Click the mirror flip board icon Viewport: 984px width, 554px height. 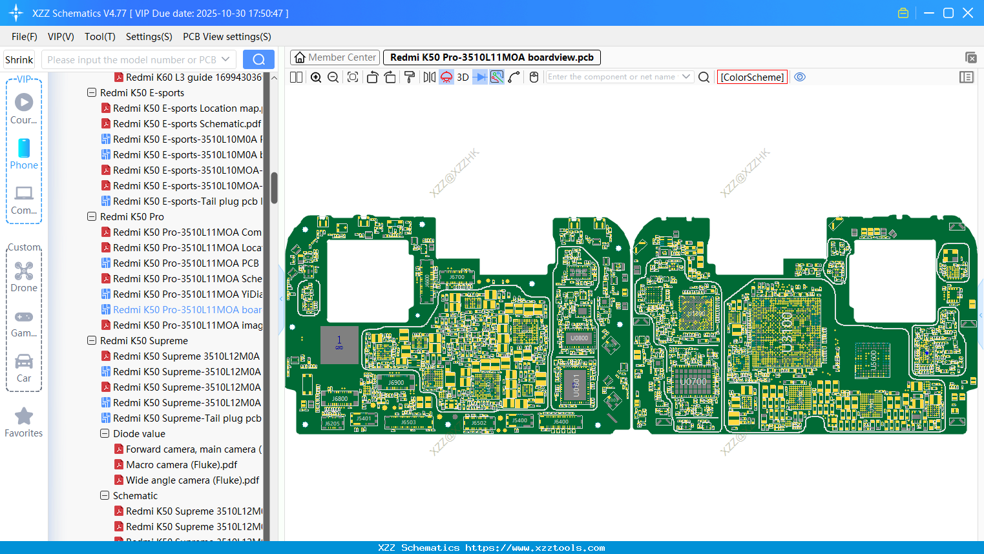click(429, 77)
